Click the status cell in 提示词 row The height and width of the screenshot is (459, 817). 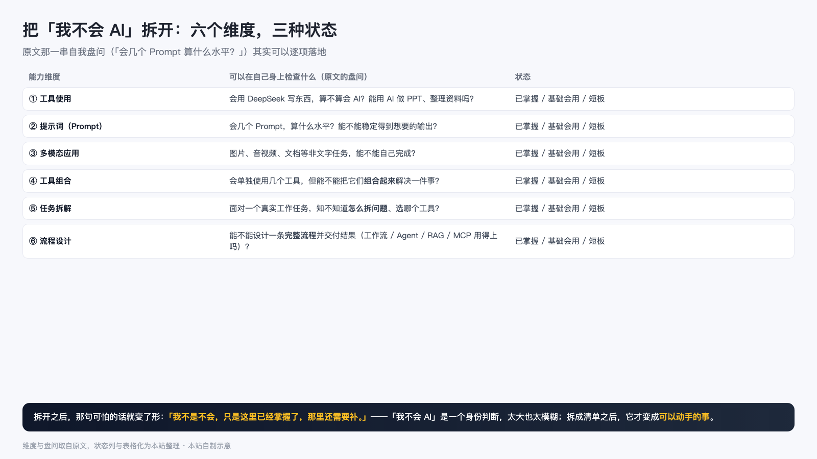(x=560, y=126)
